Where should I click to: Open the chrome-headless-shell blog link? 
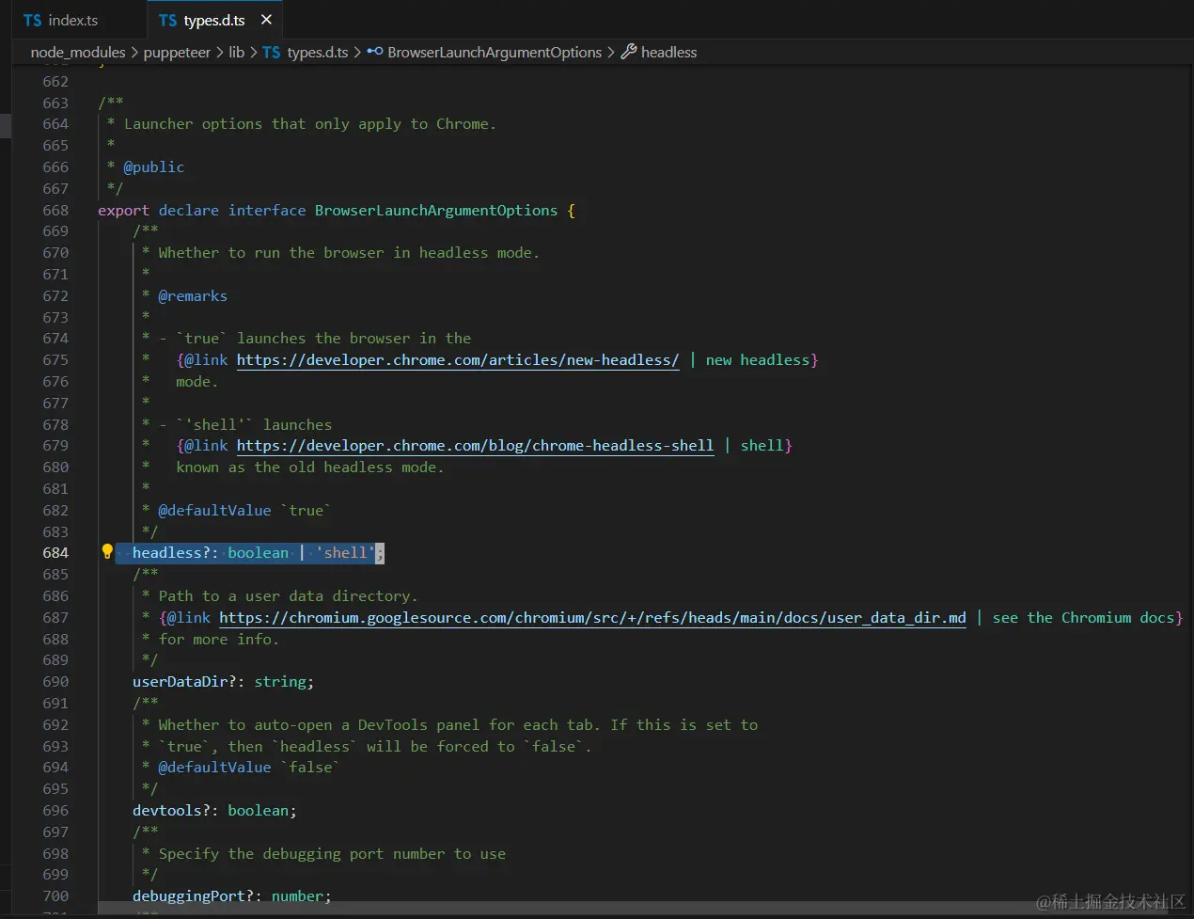click(475, 446)
